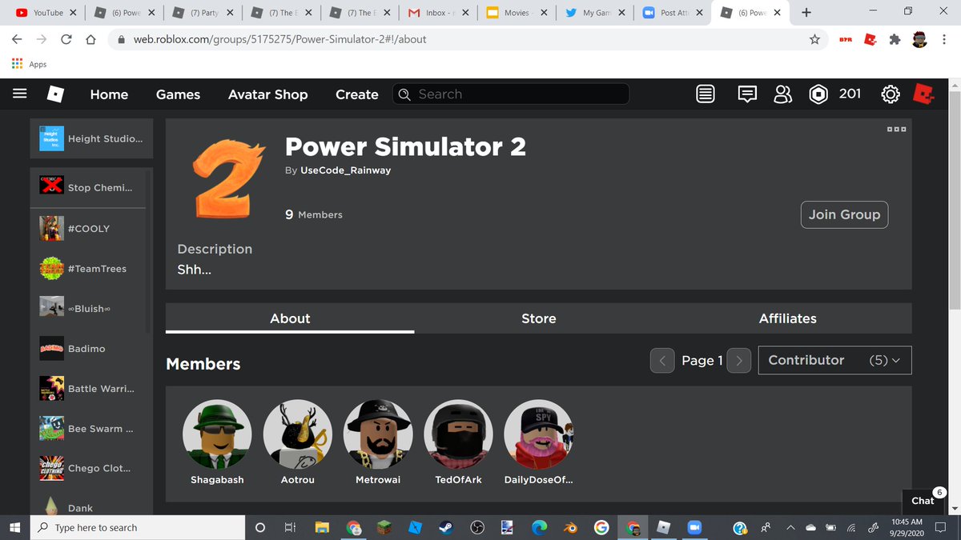961x540 pixels.
Task: Bookmark this page with the star icon
Action: 814,39
